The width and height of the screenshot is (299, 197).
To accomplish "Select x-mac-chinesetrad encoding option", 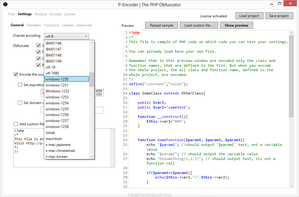I will tap(66, 151).
